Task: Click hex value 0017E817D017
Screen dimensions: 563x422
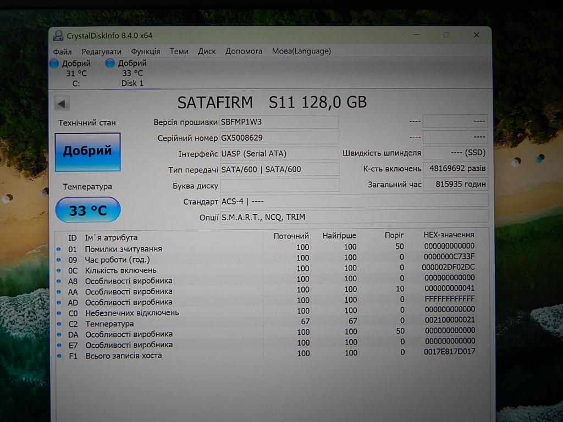Action: (x=450, y=352)
